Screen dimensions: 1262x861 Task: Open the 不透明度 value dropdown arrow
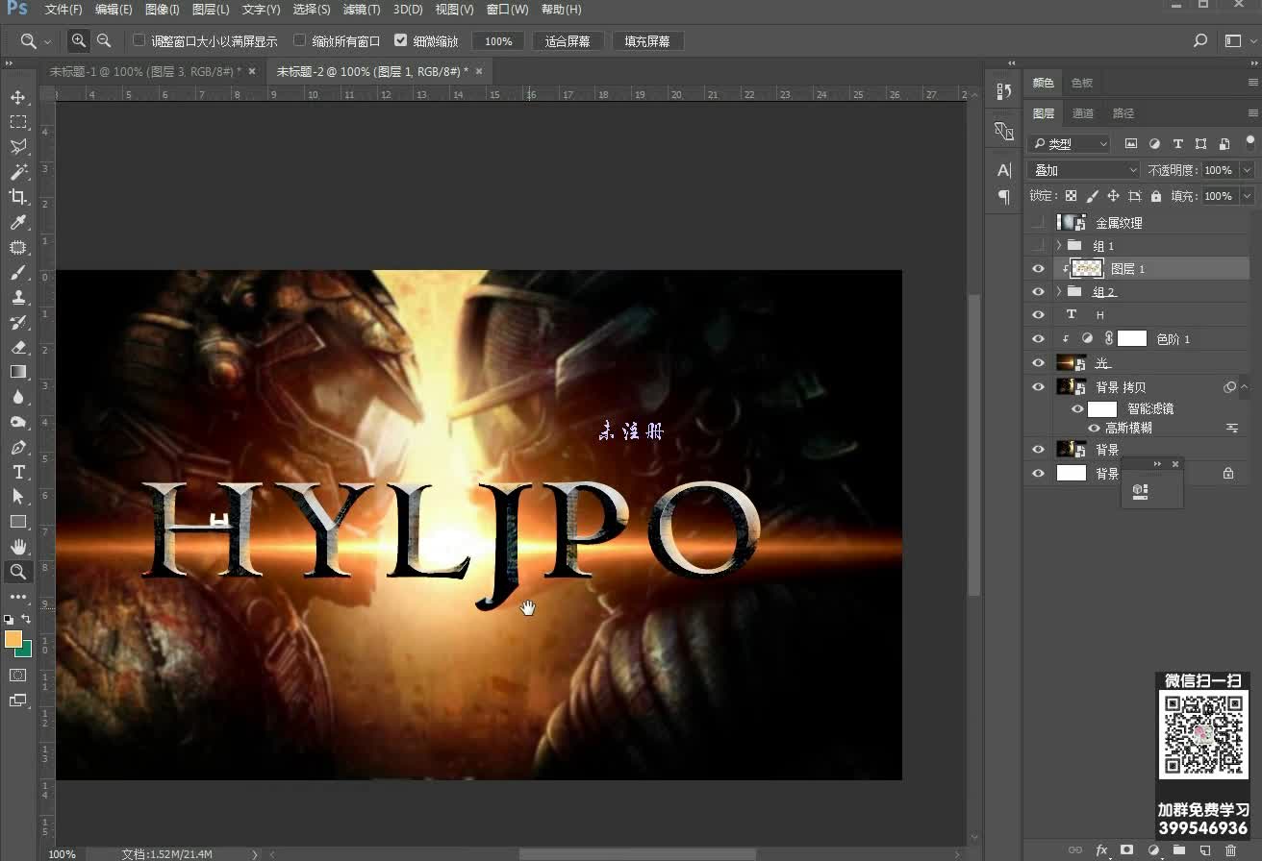coord(1247,170)
